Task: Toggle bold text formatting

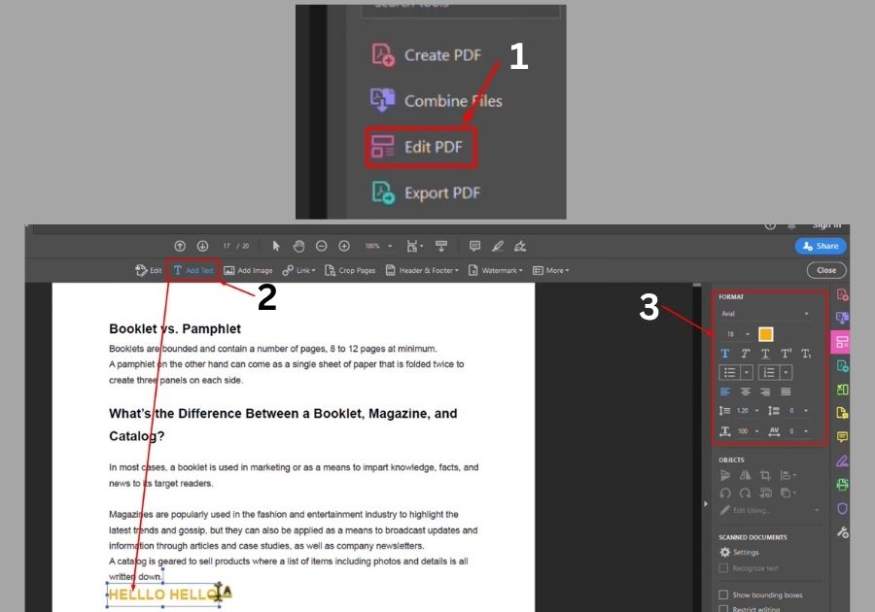Action: pyautogui.click(x=725, y=354)
